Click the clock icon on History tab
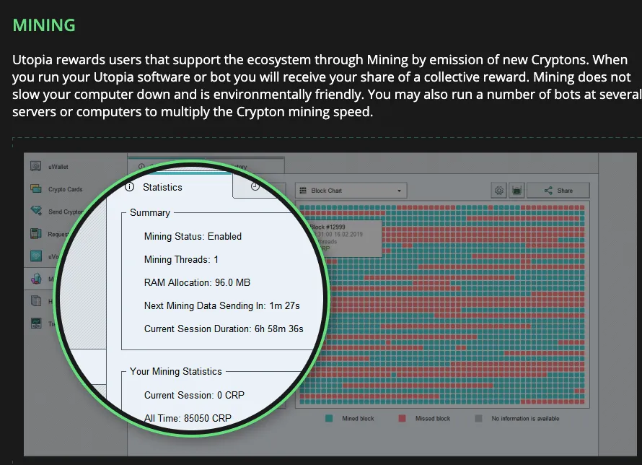Viewport: 642px width, 465px height. [x=255, y=186]
